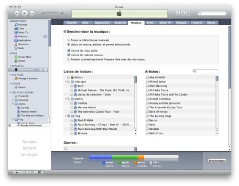Collapse electro folder in sidebar
The height and width of the screenshot is (186, 239).
[x=13, y=104]
